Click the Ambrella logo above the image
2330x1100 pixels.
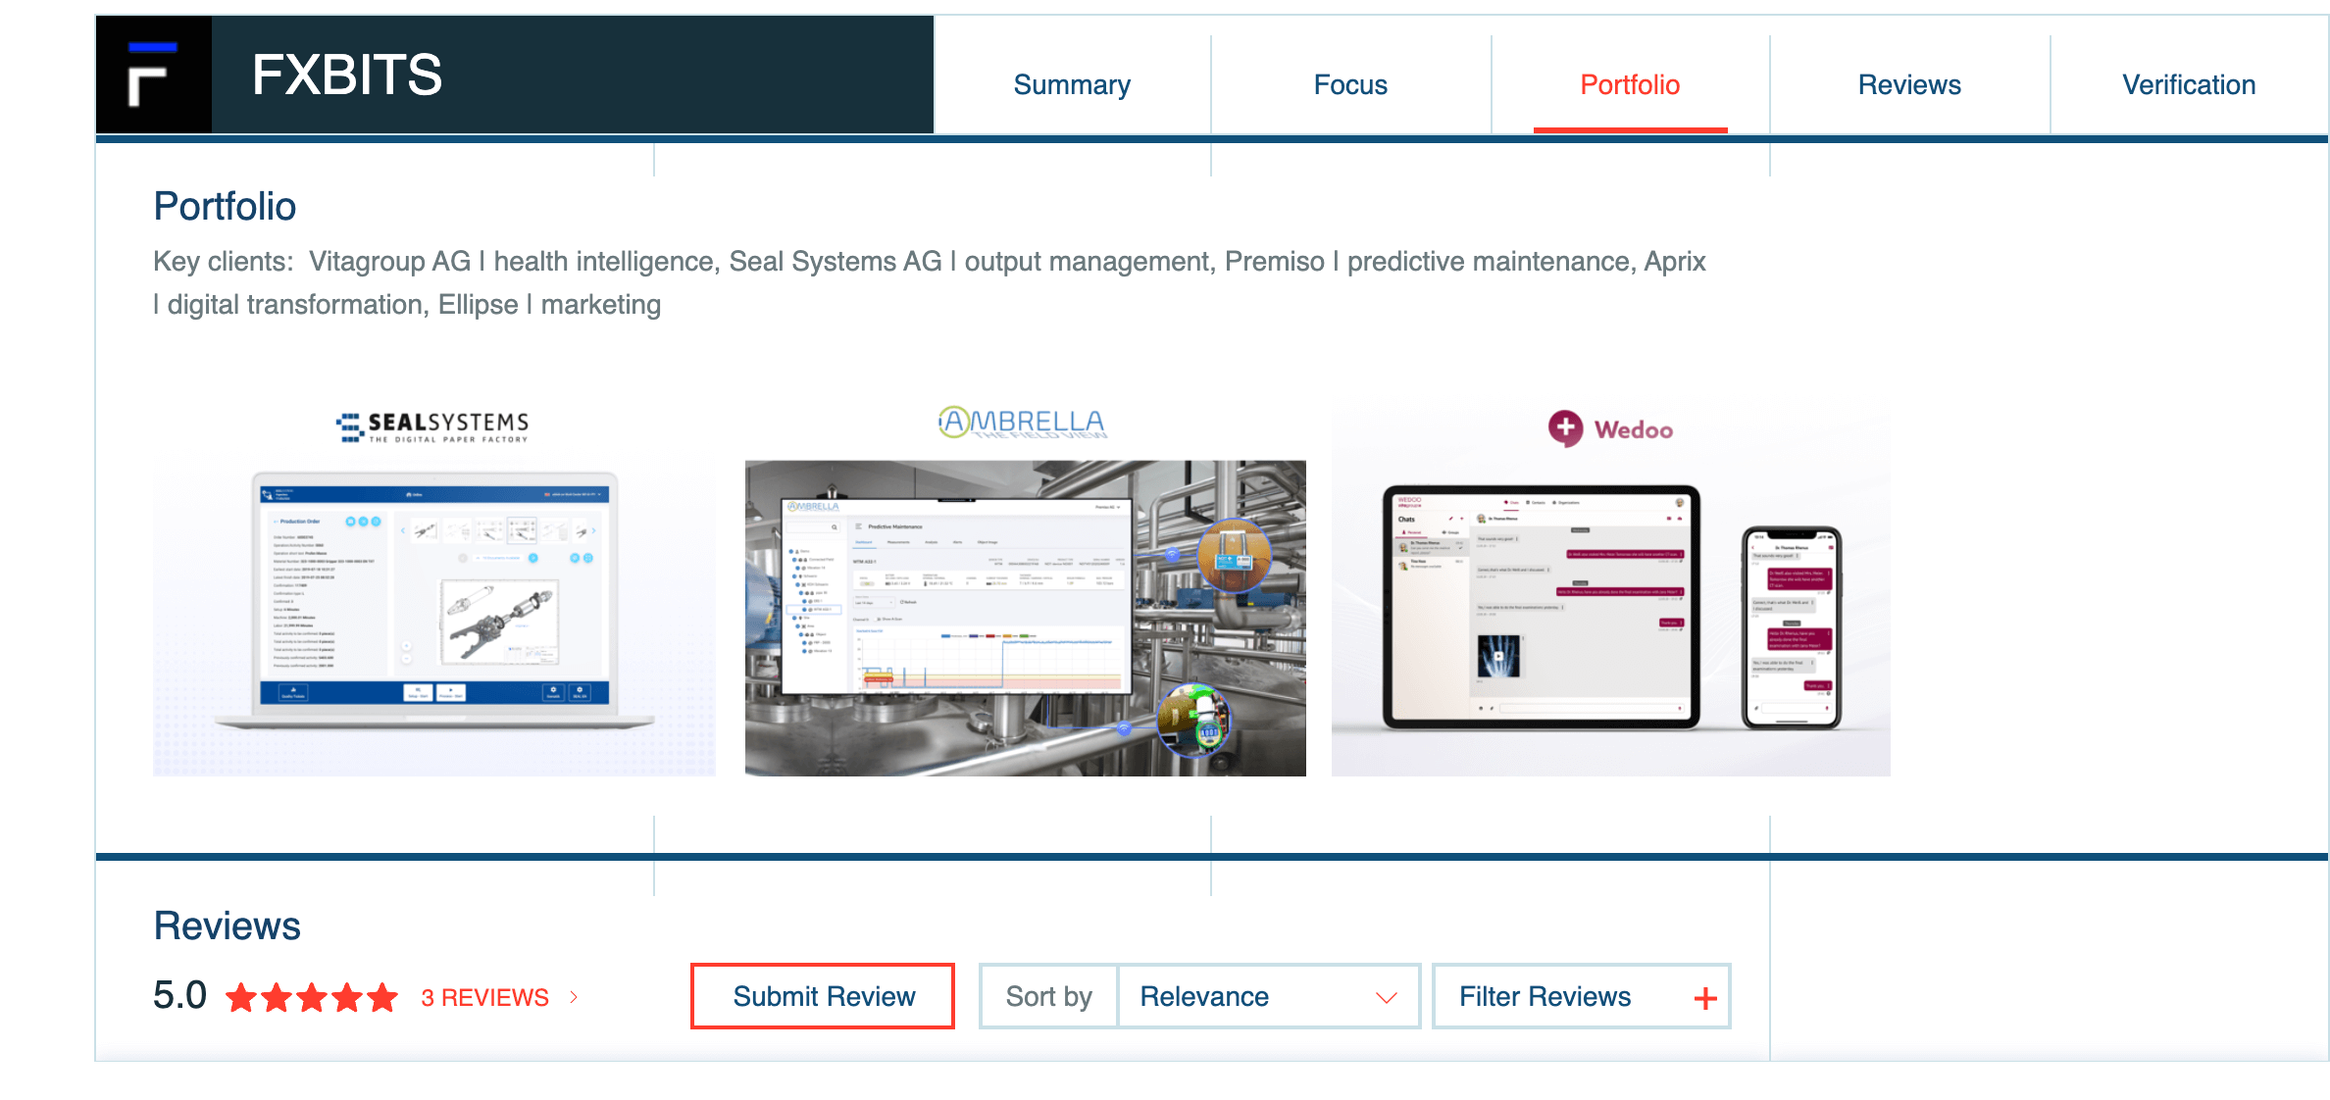coord(1022,423)
